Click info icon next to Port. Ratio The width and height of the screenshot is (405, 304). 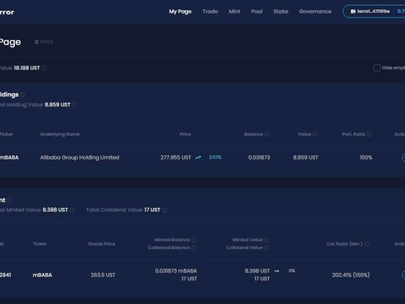coord(369,134)
